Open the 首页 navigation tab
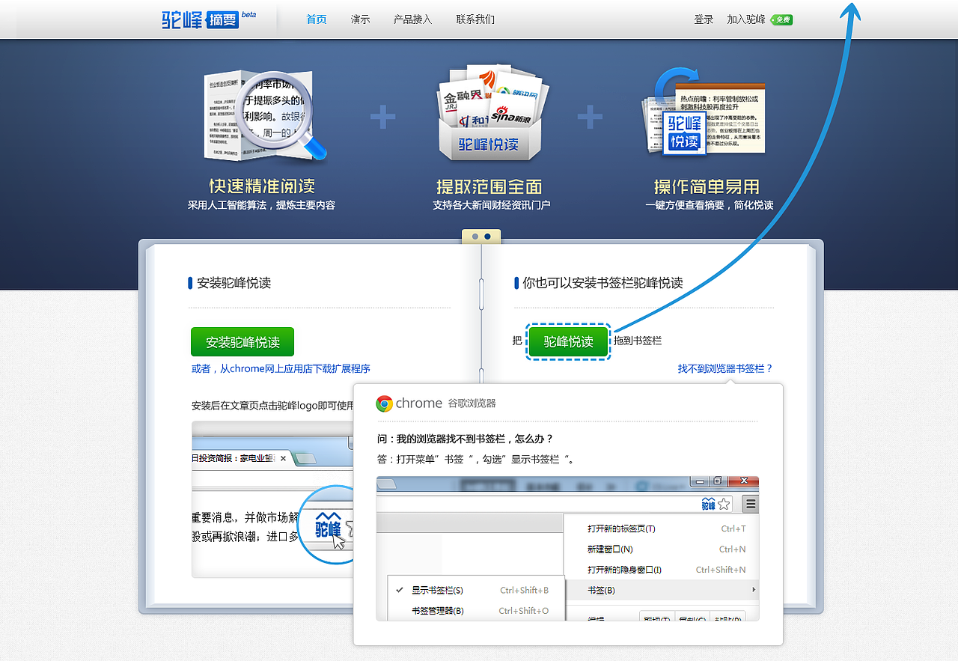The image size is (958, 661). [x=317, y=19]
